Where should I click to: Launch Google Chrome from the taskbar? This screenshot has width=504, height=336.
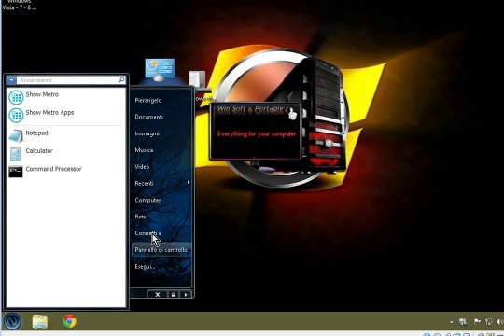(69, 321)
